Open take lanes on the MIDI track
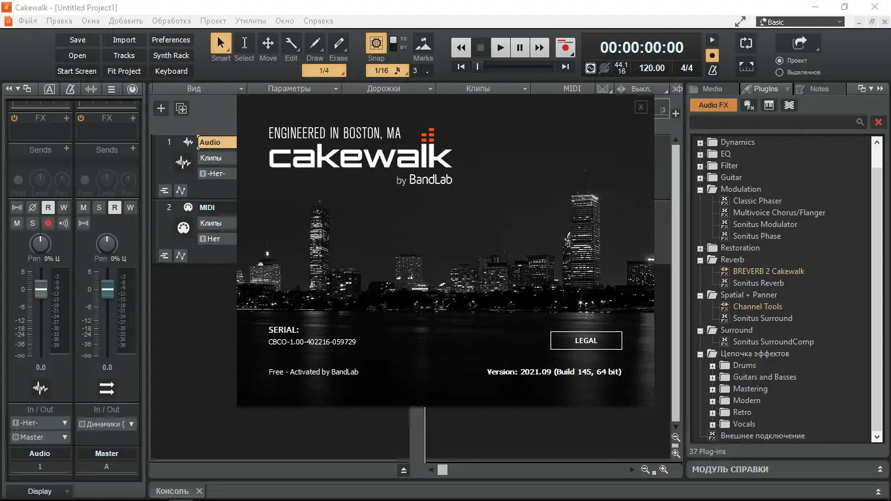891x501 pixels. tap(164, 256)
